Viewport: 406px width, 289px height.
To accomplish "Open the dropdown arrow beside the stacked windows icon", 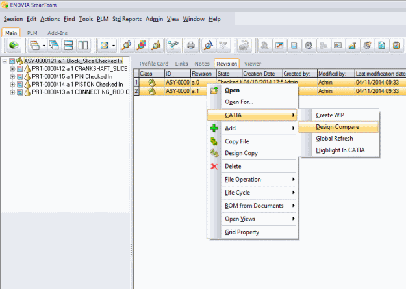I will [44, 46].
